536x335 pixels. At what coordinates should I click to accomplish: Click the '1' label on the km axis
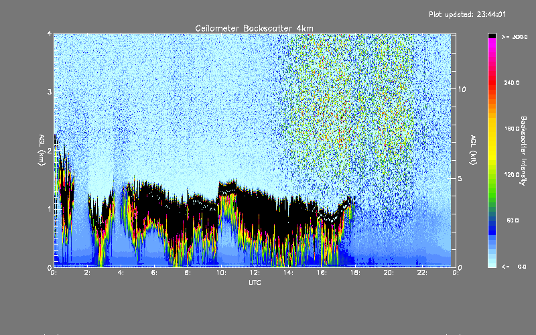pyautogui.click(x=50, y=209)
